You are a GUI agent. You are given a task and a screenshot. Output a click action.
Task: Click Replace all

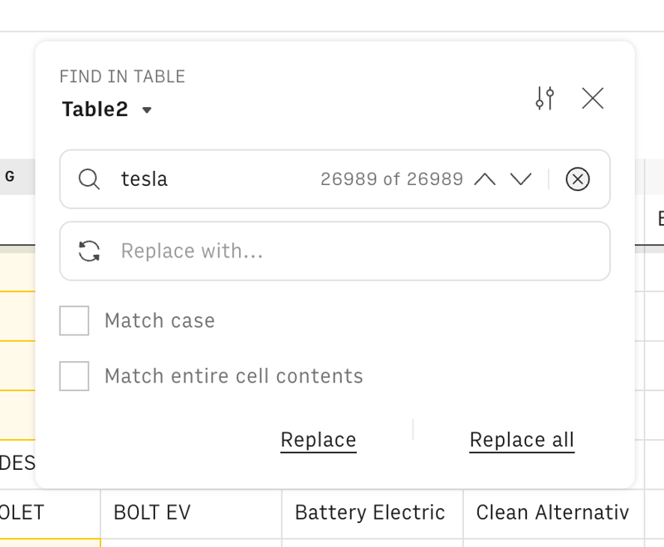point(521,439)
